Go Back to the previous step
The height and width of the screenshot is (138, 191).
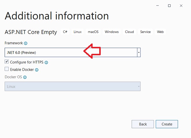coord(143,124)
